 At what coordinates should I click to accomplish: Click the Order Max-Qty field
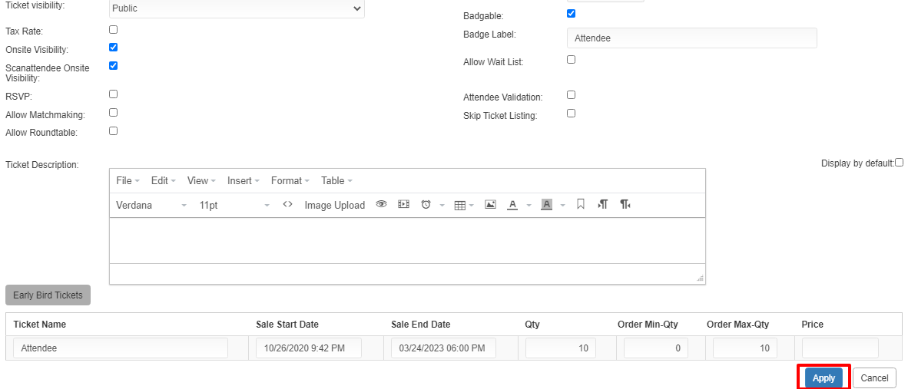[745, 348]
